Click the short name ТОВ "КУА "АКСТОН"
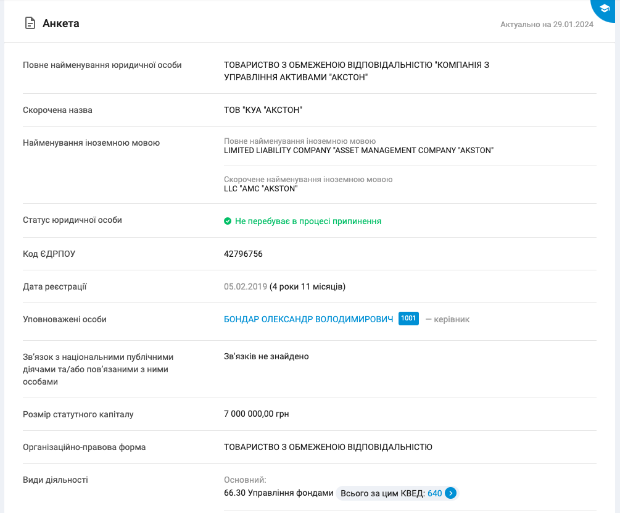 263,110
